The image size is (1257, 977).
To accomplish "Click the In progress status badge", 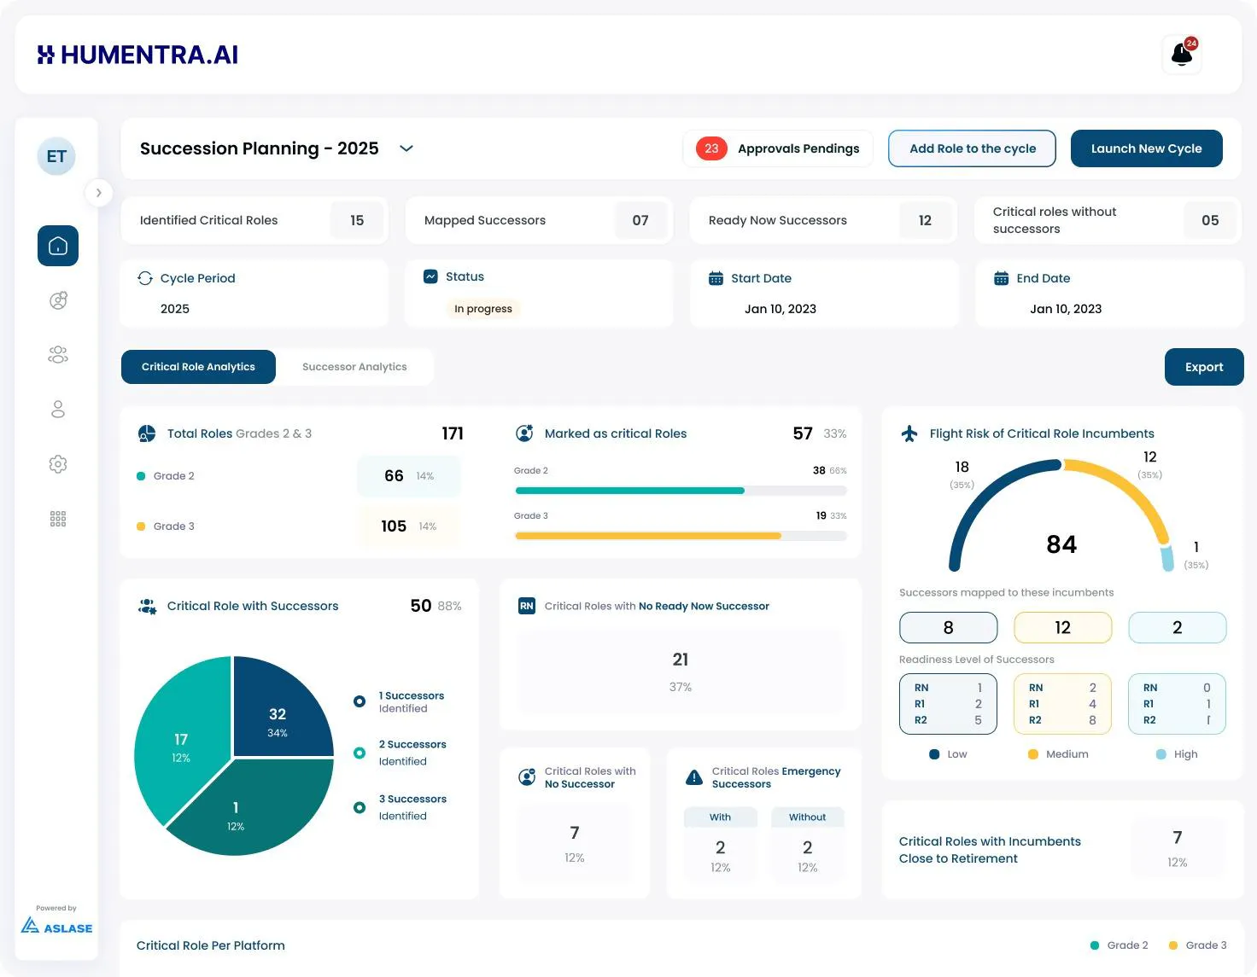I will point(483,309).
